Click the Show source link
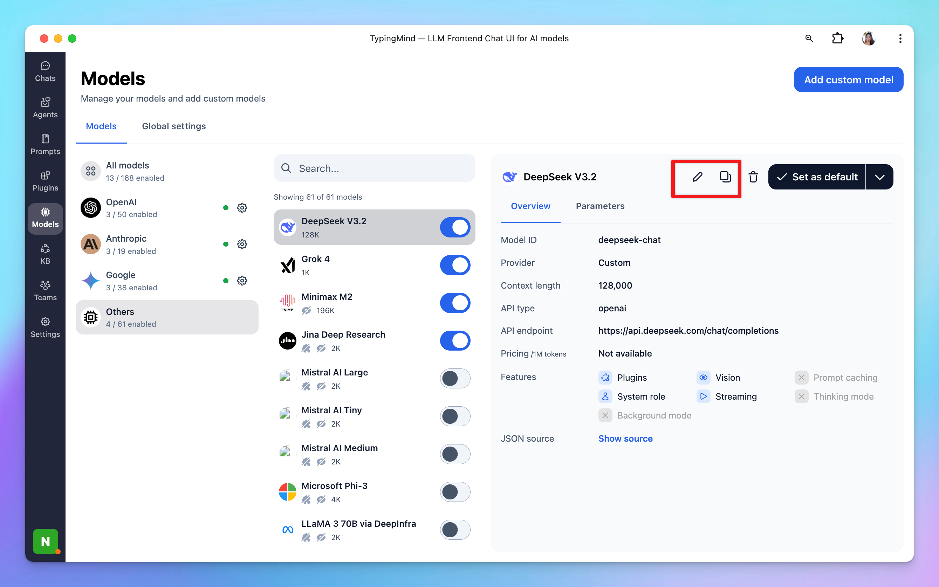 pyautogui.click(x=625, y=438)
